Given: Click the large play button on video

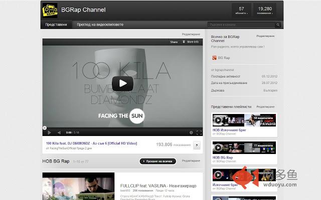Looking at the screenshot, I should tap(122, 83).
